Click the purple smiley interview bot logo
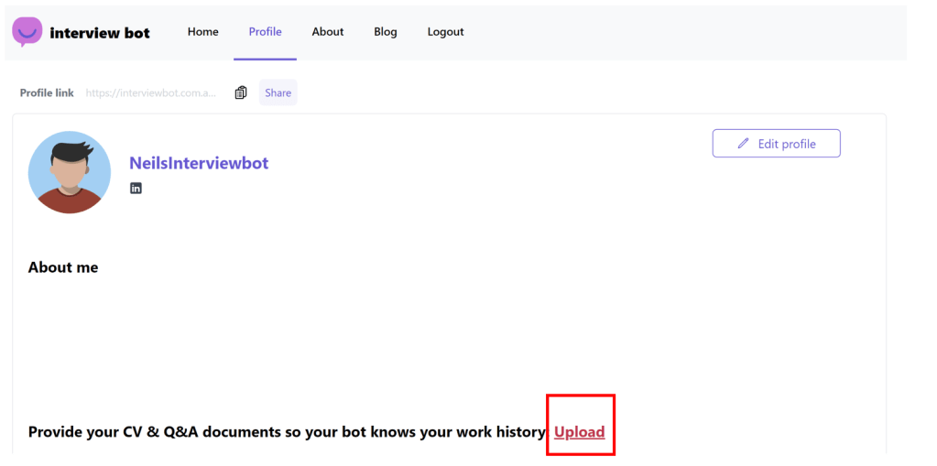Viewport: 937px width, 466px height. tap(27, 31)
